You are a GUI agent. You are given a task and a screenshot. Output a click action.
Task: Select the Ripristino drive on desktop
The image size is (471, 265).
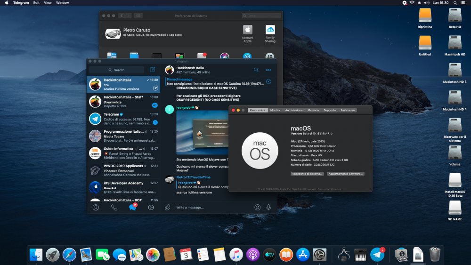pyautogui.click(x=425, y=18)
